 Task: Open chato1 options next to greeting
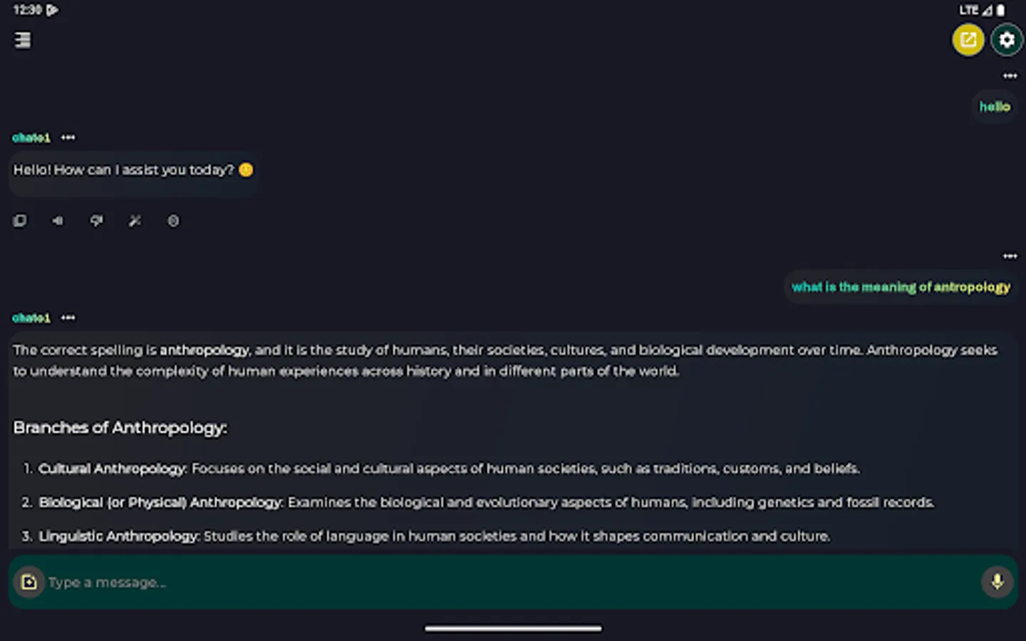pyautogui.click(x=68, y=137)
